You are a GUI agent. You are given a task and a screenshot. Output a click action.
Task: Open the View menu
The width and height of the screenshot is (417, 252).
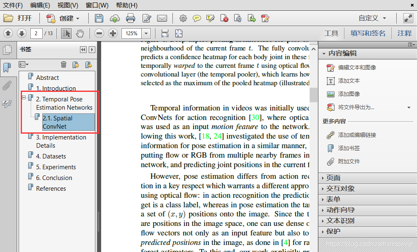click(68, 5)
